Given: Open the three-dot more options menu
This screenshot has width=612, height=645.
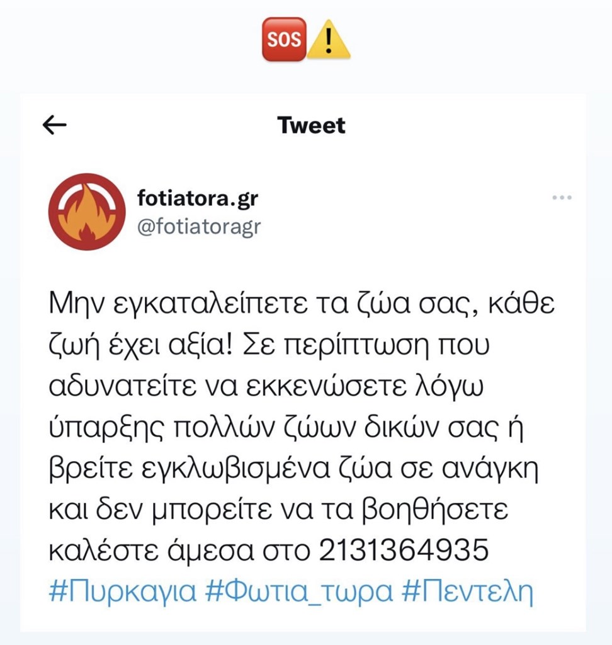Looking at the screenshot, I should (x=562, y=197).
